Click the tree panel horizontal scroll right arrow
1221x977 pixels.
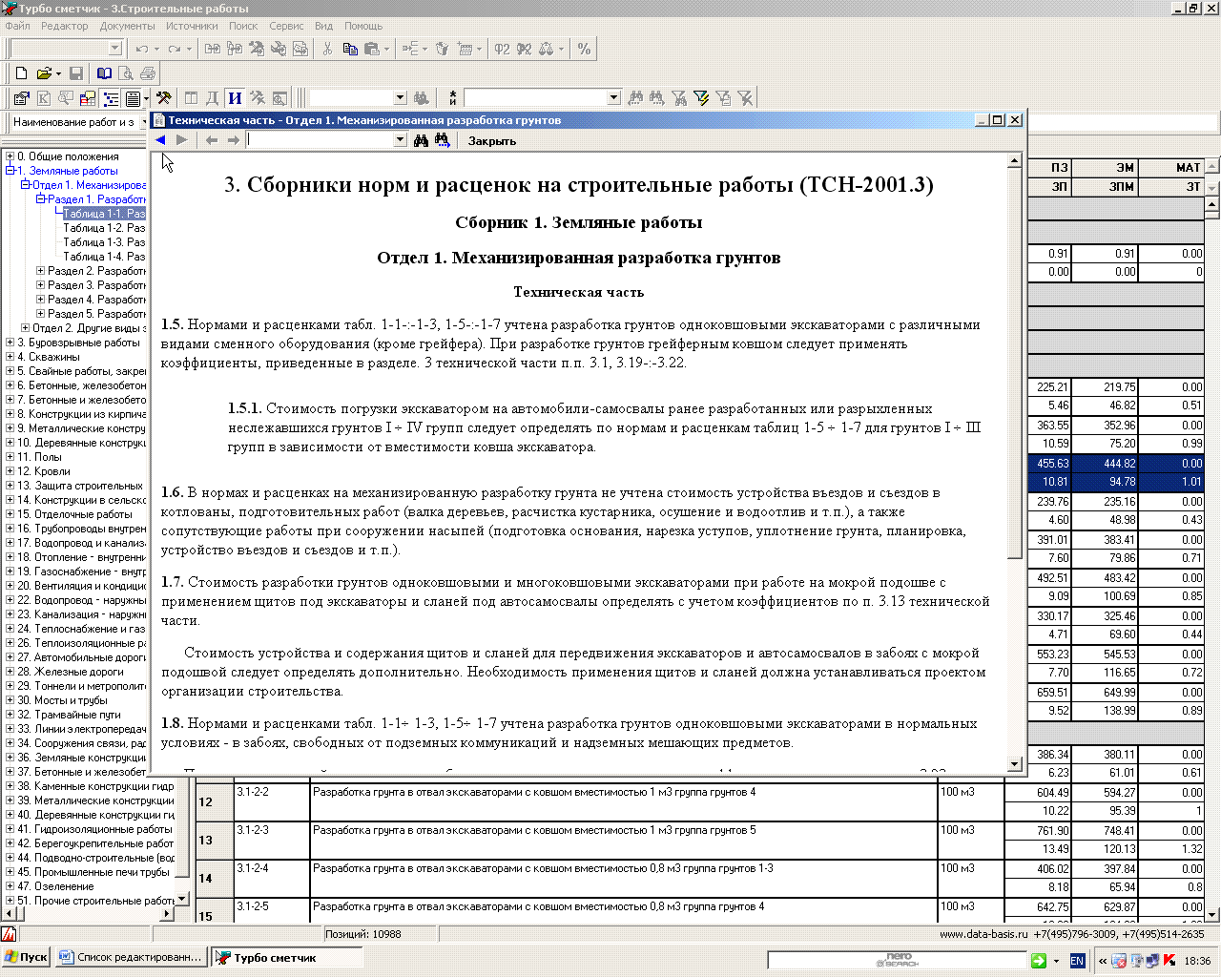click(168, 913)
